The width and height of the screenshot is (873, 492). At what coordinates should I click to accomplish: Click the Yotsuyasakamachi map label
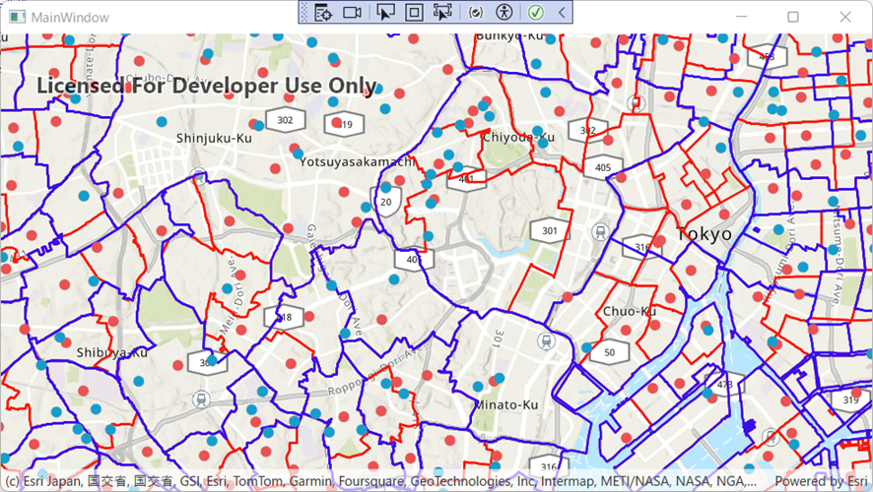(357, 161)
